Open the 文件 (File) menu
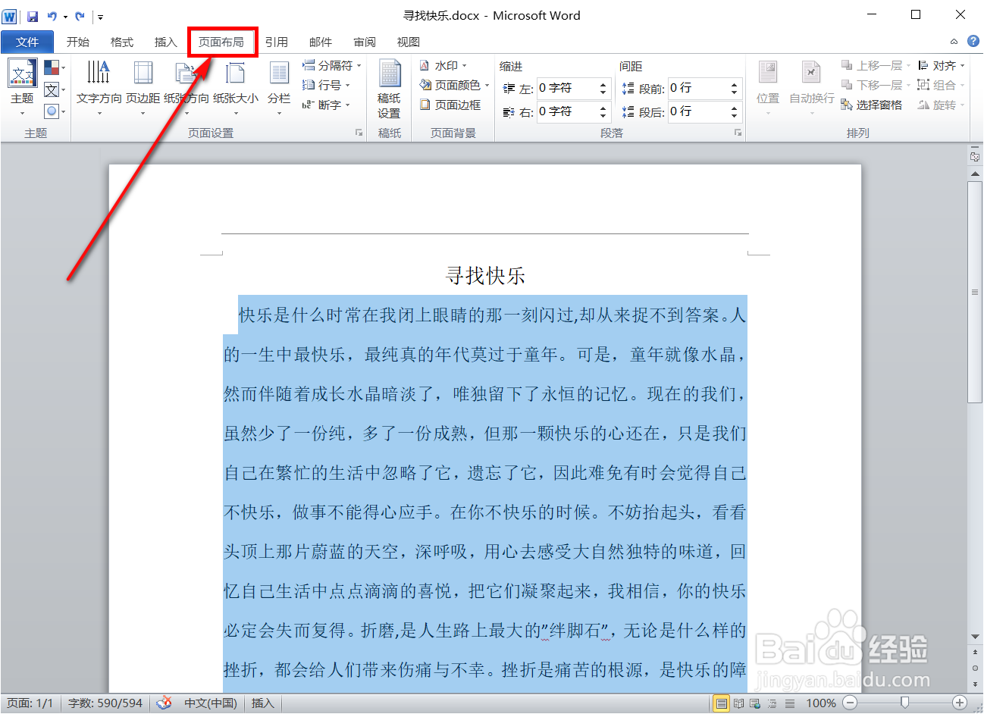 [x=27, y=42]
